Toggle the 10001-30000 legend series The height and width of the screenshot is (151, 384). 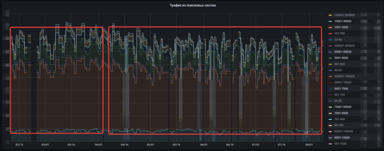[x=343, y=21]
